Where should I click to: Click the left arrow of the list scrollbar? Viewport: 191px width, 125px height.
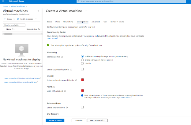point(3,34)
